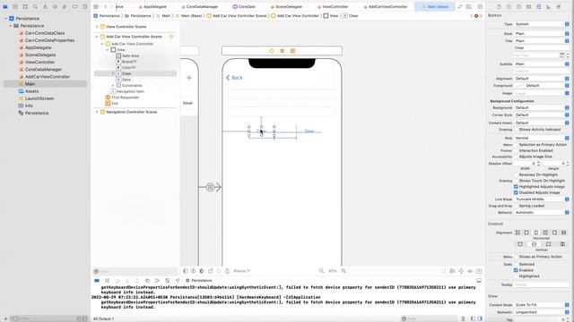This screenshot has width=574, height=322.
Task: Uncheck Disabled Adjusts Image checkbox
Action: point(516,192)
